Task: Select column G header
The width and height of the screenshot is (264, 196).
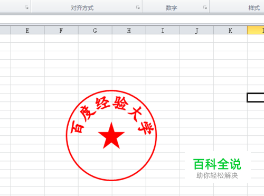Action: 95,30
